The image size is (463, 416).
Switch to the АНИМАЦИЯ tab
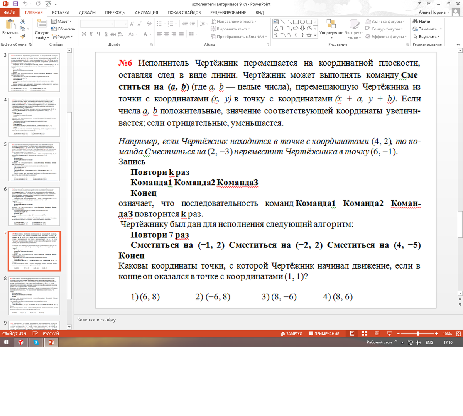pyautogui.click(x=146, y=12)
